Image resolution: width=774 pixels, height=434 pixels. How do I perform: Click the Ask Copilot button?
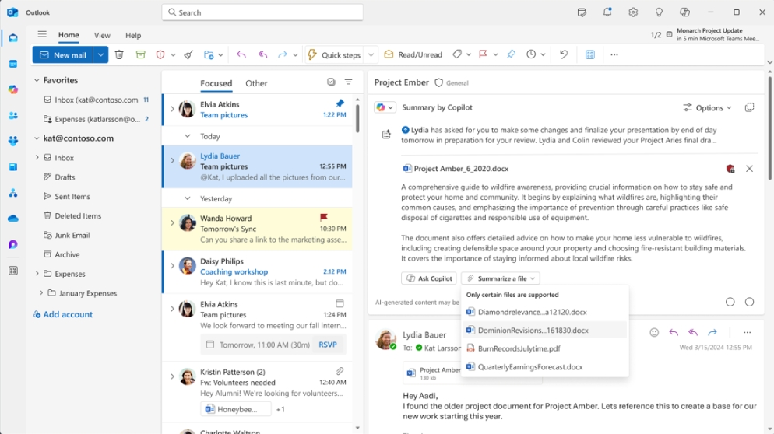pyautogui.click(x=429, y=278)
